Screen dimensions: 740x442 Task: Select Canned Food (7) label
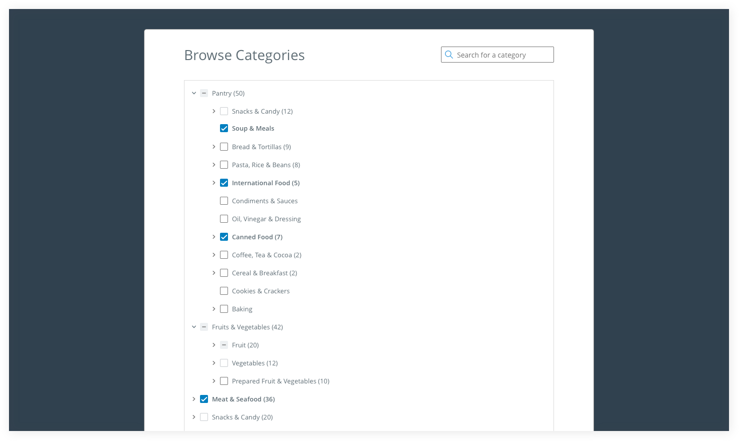[257, 237]
